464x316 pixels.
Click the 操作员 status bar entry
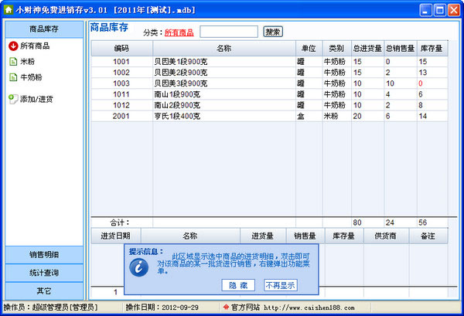[50, 308]
